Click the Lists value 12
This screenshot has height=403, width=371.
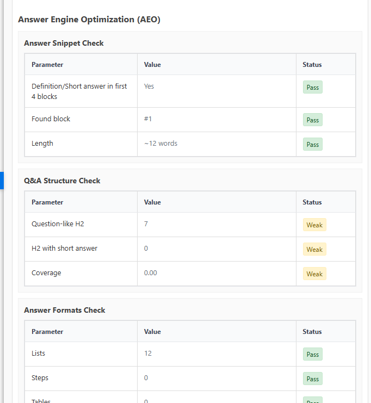(x=148, y=353)
